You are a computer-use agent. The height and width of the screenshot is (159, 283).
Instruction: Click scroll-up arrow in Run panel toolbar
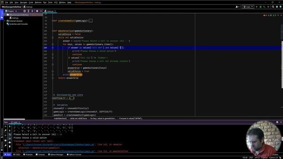(10, 127)
